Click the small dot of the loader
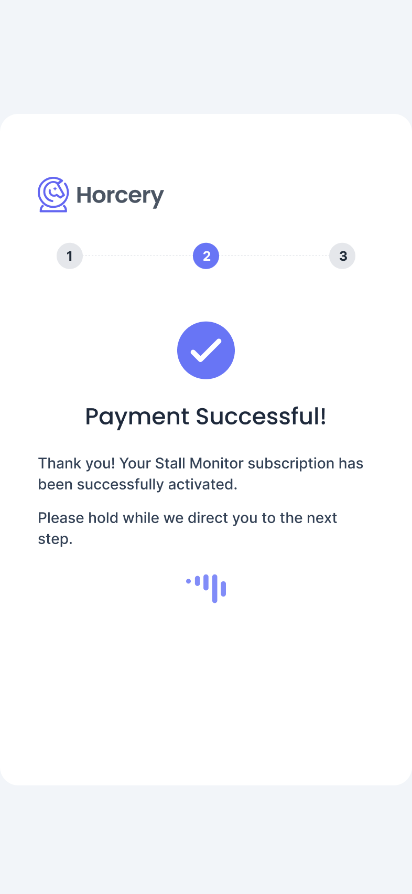 point(188,581)
